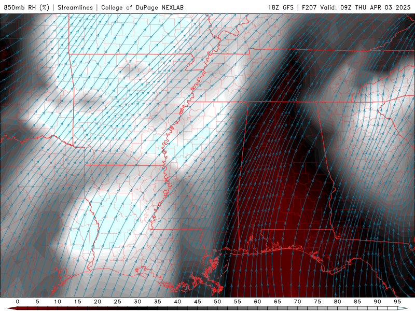Click the '60' legend value
Viewport: 415px width, 311px height.
tap(257, 302)
